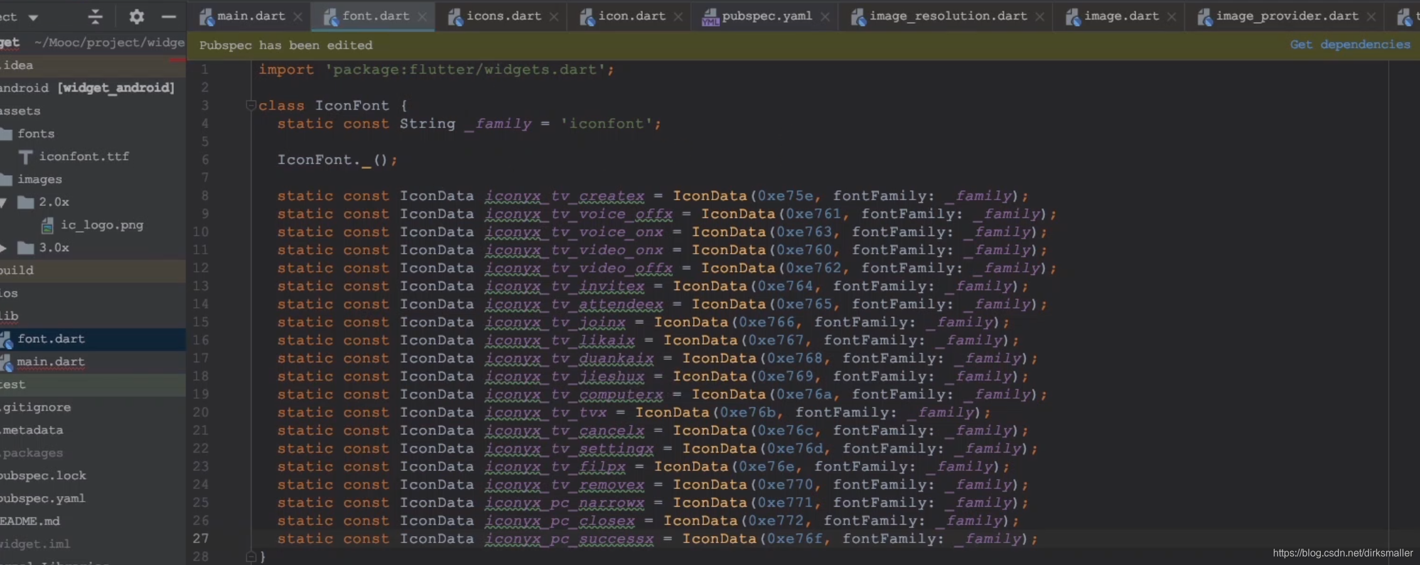1420x565 pixels.
Task: Switch to the main.dart tab
Action: [250, 16]
